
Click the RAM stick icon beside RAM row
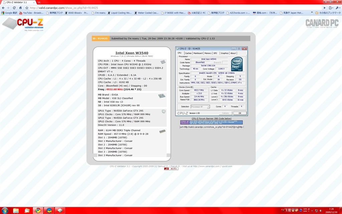point(162,131)
